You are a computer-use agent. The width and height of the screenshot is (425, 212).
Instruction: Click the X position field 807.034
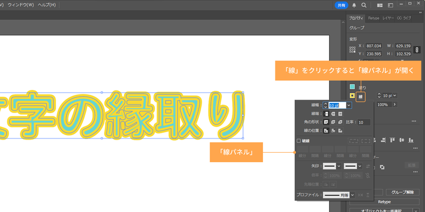tap(374, 46)
